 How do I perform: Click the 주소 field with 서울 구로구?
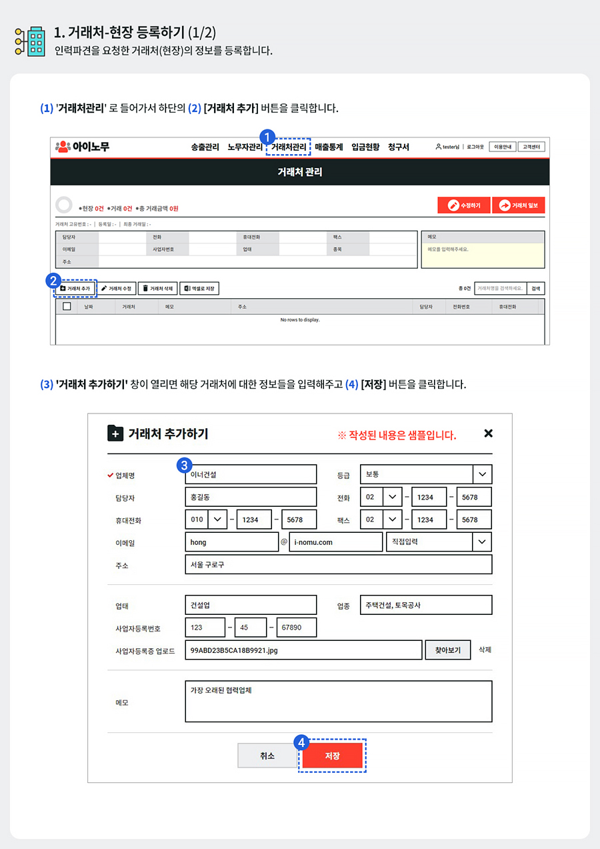[339, 565]
